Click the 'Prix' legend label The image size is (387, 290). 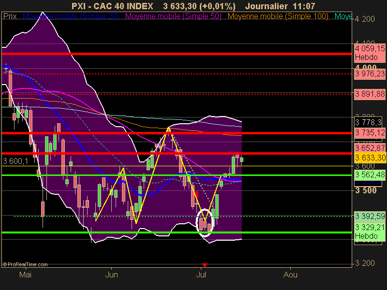click(x=10, y=16)
